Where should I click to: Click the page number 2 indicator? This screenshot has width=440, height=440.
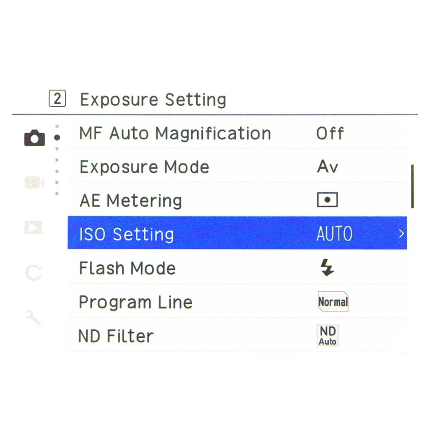pyautogui.click(x=57, y=99)
